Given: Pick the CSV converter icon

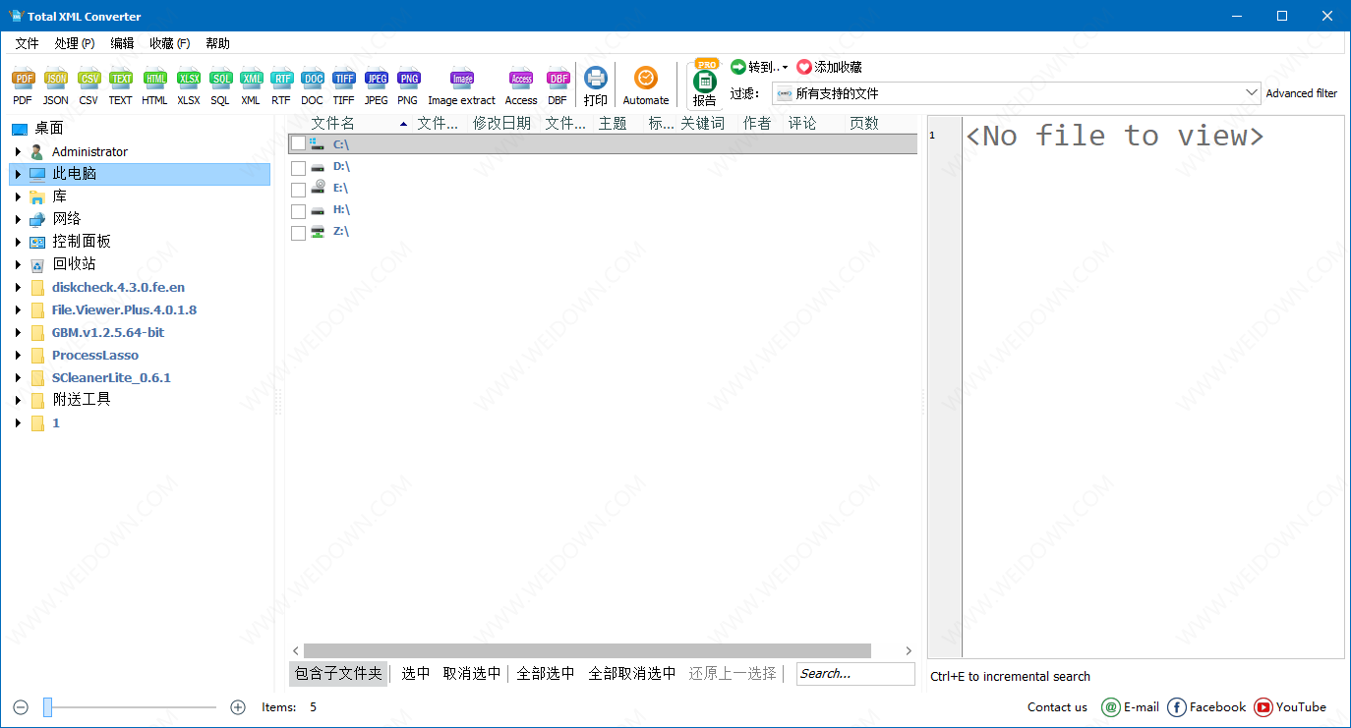Looking at the screenshot, I should click(x=88, y=80).
